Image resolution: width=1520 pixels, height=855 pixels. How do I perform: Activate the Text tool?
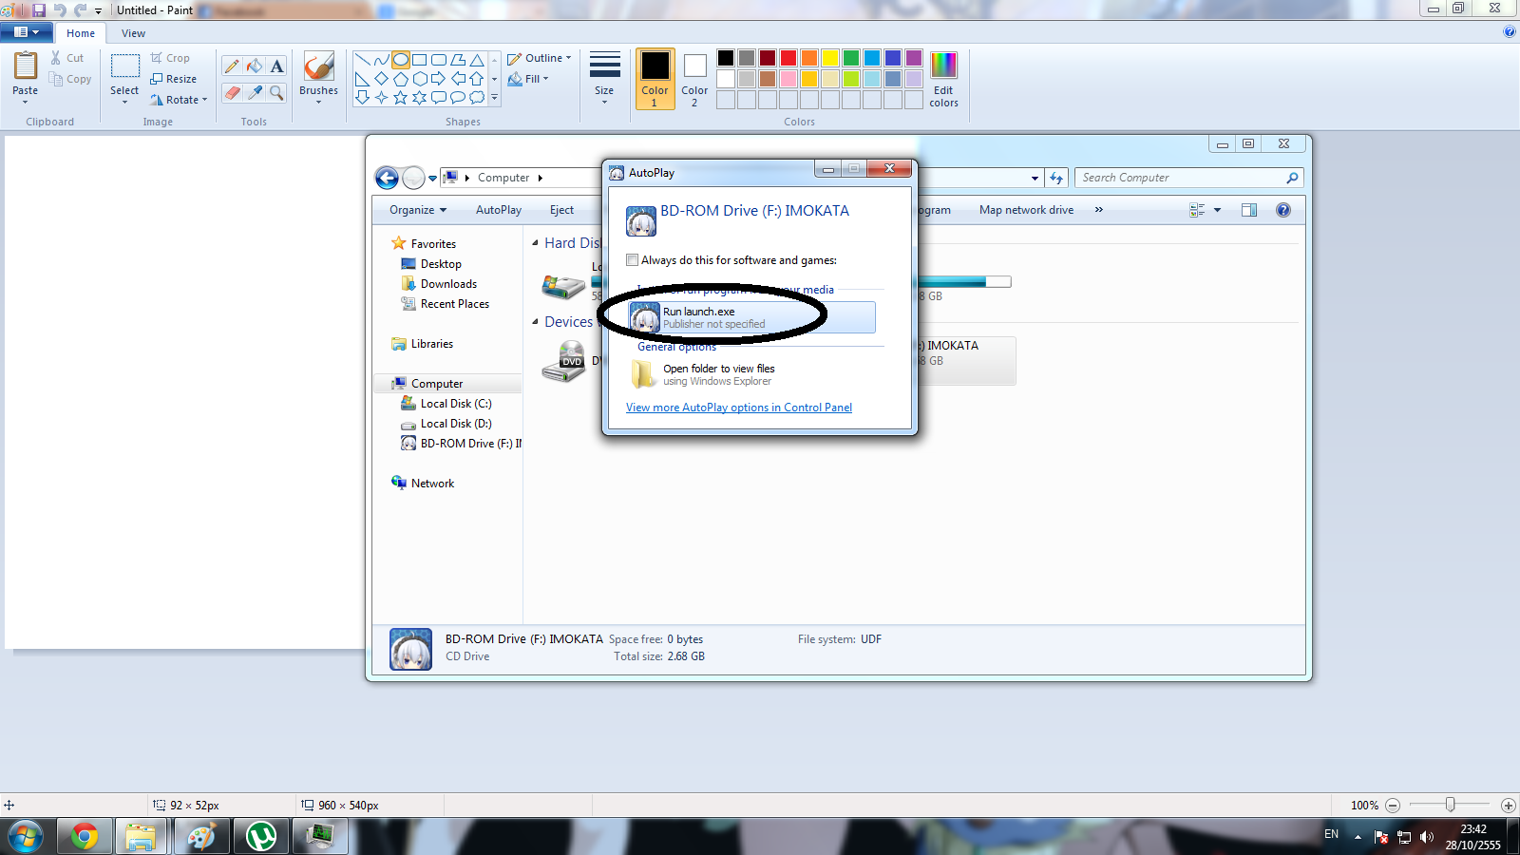pyautogui.click(x=276, y=66)
